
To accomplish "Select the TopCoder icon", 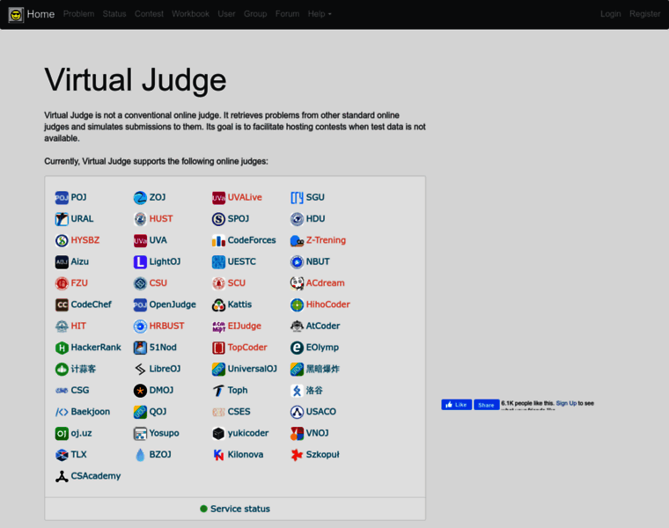I will 218,348.
